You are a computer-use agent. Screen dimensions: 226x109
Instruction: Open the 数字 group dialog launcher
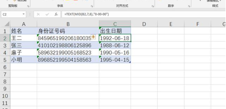click(x=189, y=6)
